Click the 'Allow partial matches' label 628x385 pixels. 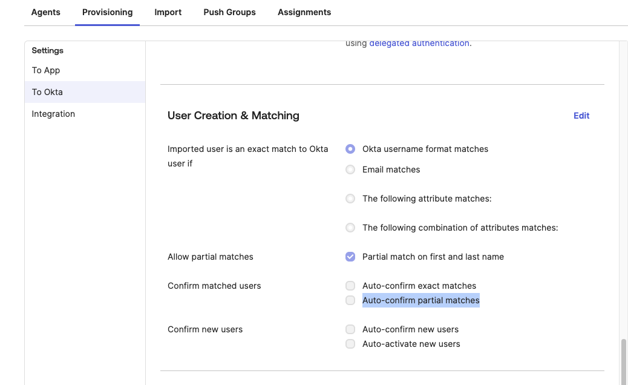point(211,257)
